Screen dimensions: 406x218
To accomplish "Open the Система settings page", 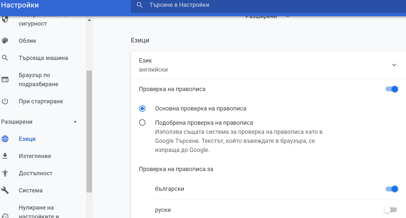I will click(31, 190).
